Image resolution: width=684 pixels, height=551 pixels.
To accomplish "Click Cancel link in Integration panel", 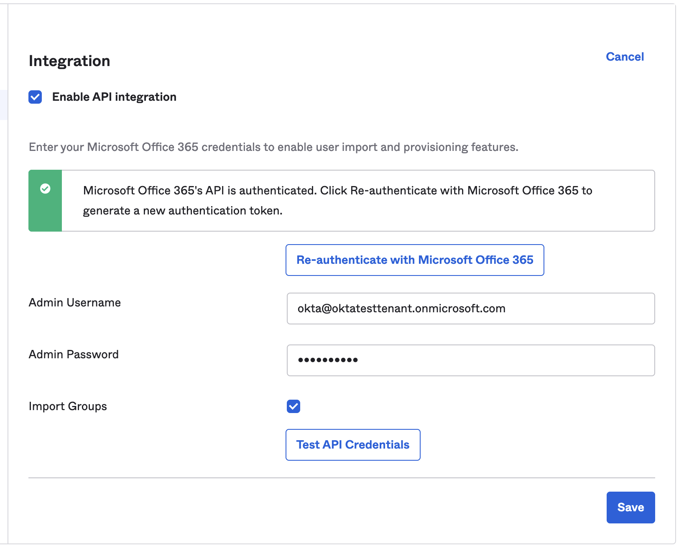I will (x=625, y=57).
